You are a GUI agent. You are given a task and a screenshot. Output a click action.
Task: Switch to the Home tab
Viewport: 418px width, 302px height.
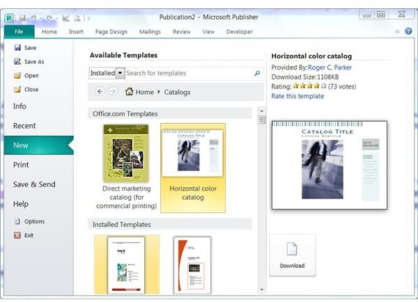click(x=49, y=32)
